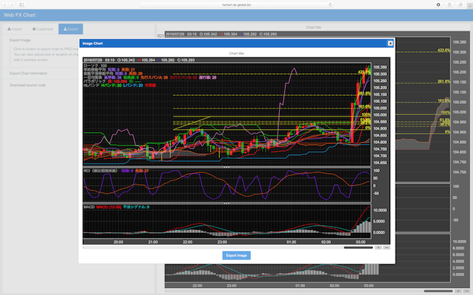Viewport: 473px width, 295px height.
Task: Click the 105.000 price label in dialog
Action: [x=380, y=115]
